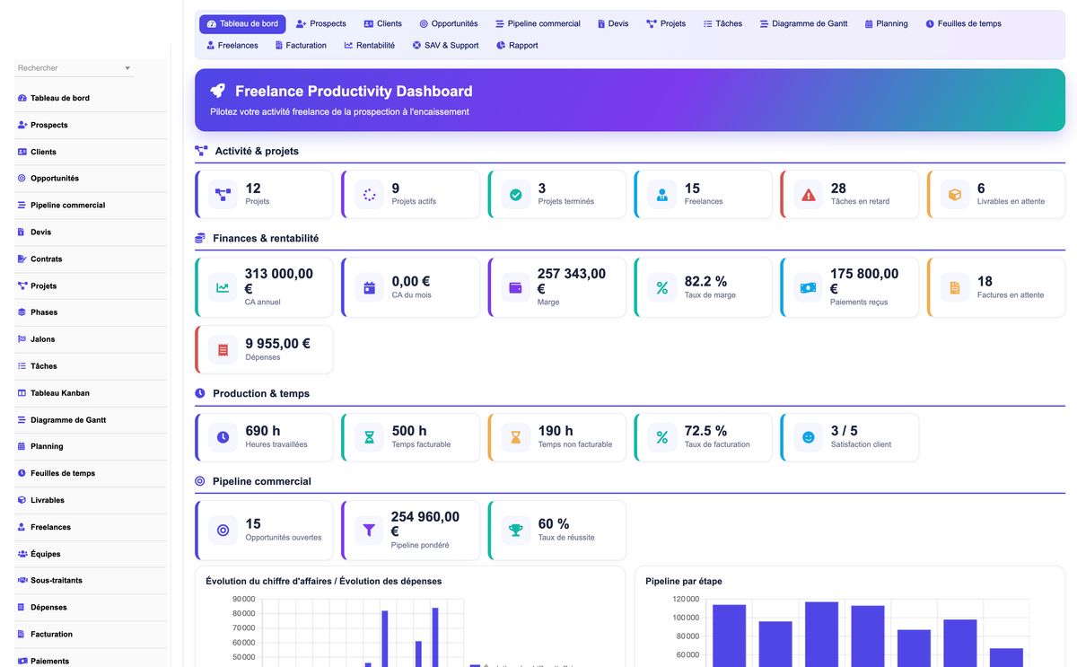Open the Facturation top tab

click(x=301, y=45)
